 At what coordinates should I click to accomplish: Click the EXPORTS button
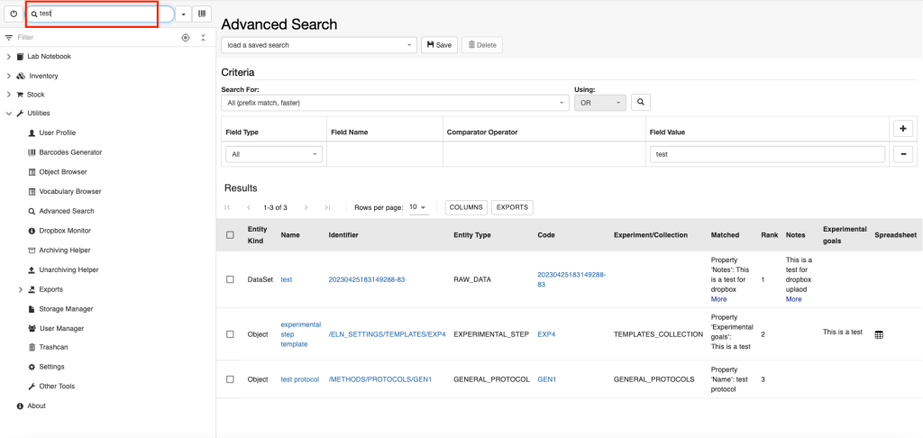pos(512,207)
